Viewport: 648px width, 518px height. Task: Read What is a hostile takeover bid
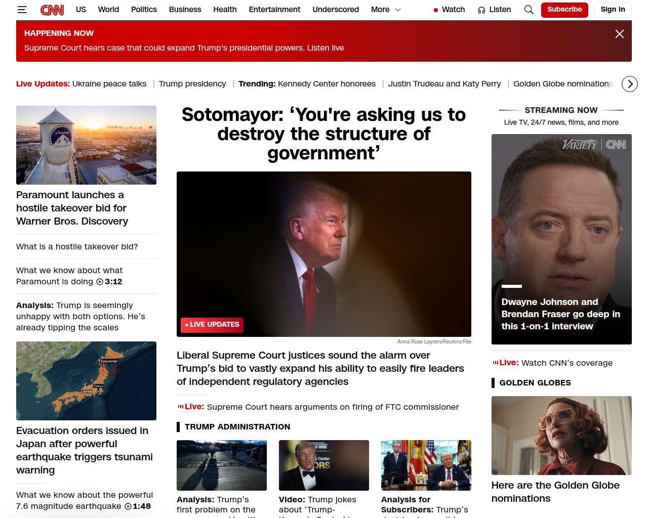pyautogui.click(x=77, y=247)
